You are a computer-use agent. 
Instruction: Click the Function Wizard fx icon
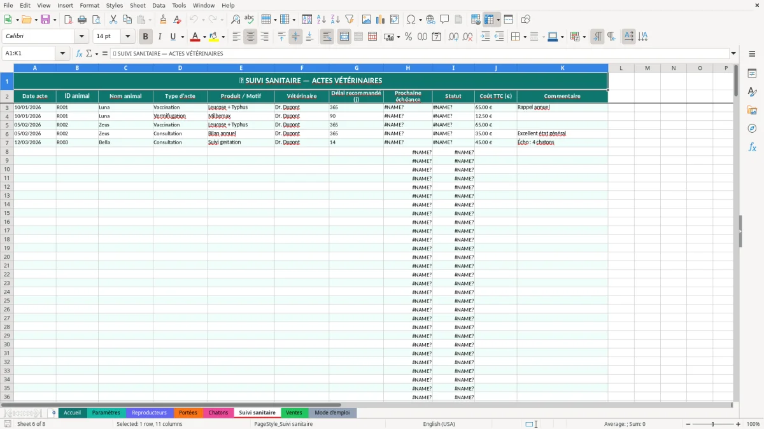(x=79, y=54)
